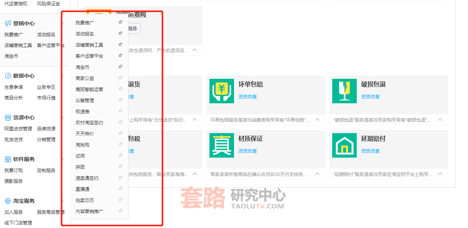
Task: Select 农村淘宝签约 menu entry
Action: 89,123
